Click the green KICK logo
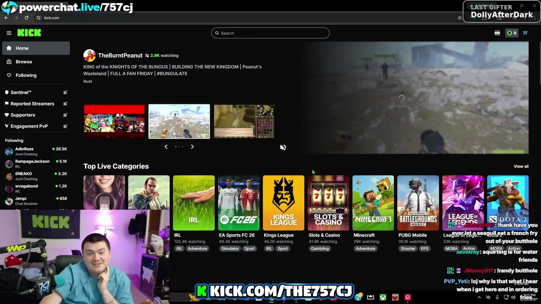 (x=29, y=33)
